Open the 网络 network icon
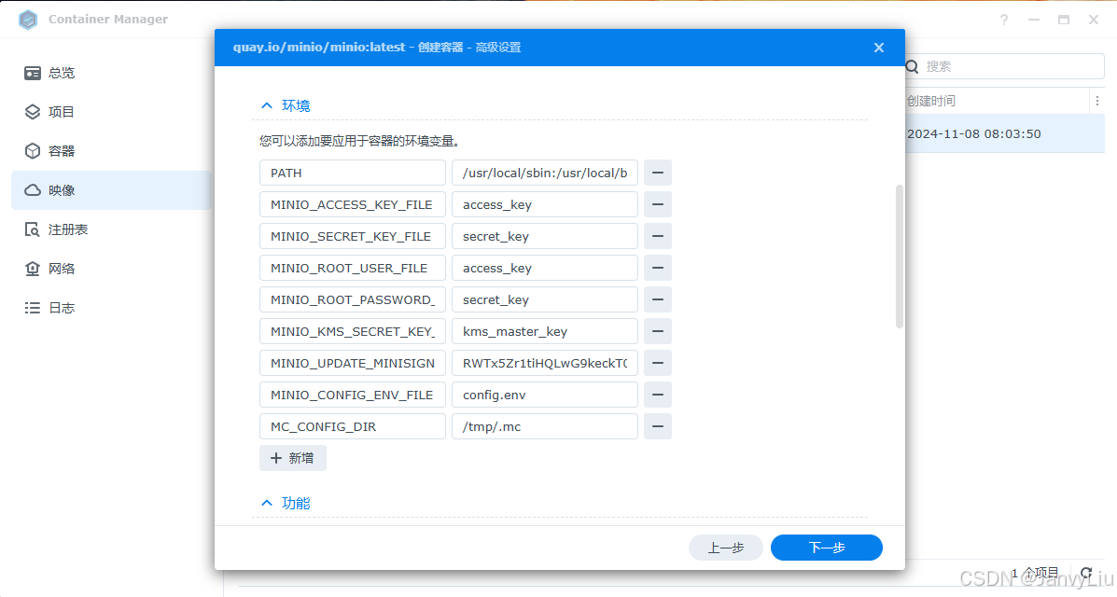1117x597 pixels. [30, 268]
